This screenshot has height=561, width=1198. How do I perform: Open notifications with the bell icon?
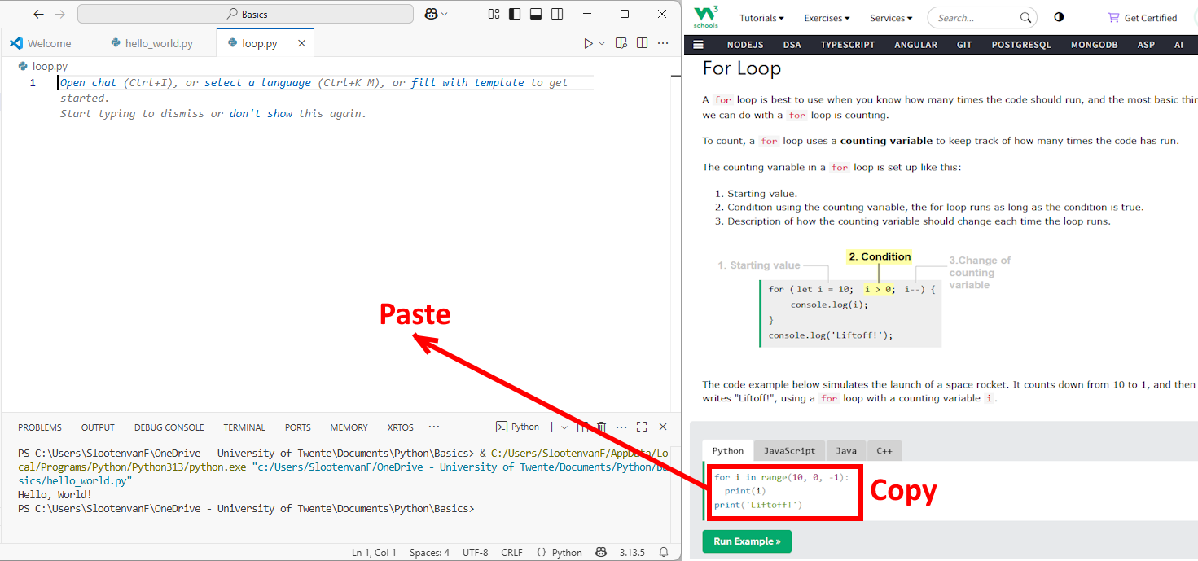pyautogui.click(x=665, y=552)
